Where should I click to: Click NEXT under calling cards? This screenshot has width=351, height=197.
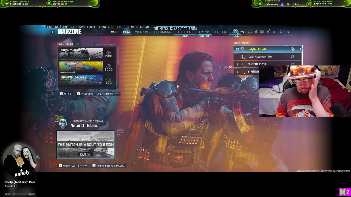pyautogui.click(x=66, y=94)
